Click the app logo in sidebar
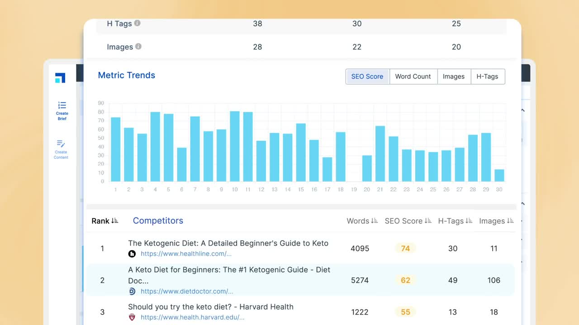Viewport: 579px width, 325px height. [x=60, y=78]
